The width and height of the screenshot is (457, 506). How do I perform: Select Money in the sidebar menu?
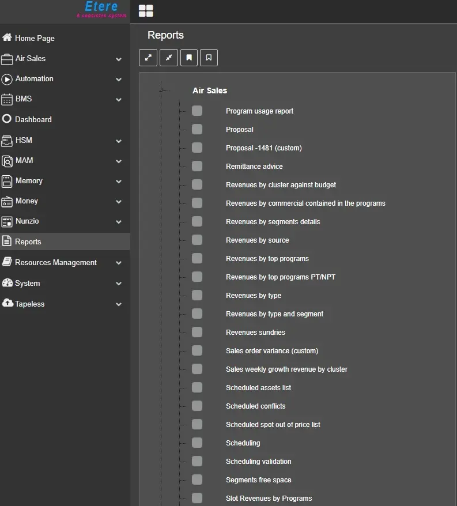[27, 201]
